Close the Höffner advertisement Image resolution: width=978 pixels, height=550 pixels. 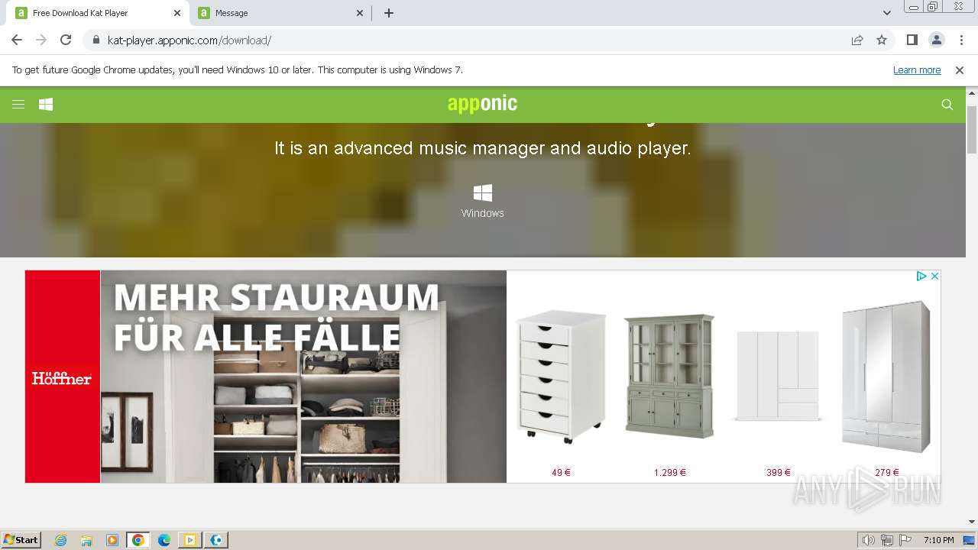(934, 276)
